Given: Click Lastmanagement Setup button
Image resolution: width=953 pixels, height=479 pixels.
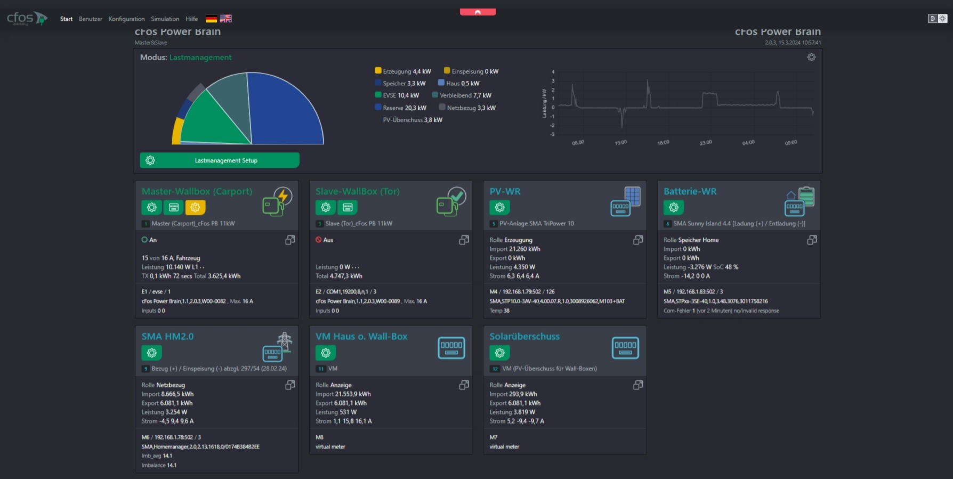Looking at the screenshot, I should [x=220, y=160].
